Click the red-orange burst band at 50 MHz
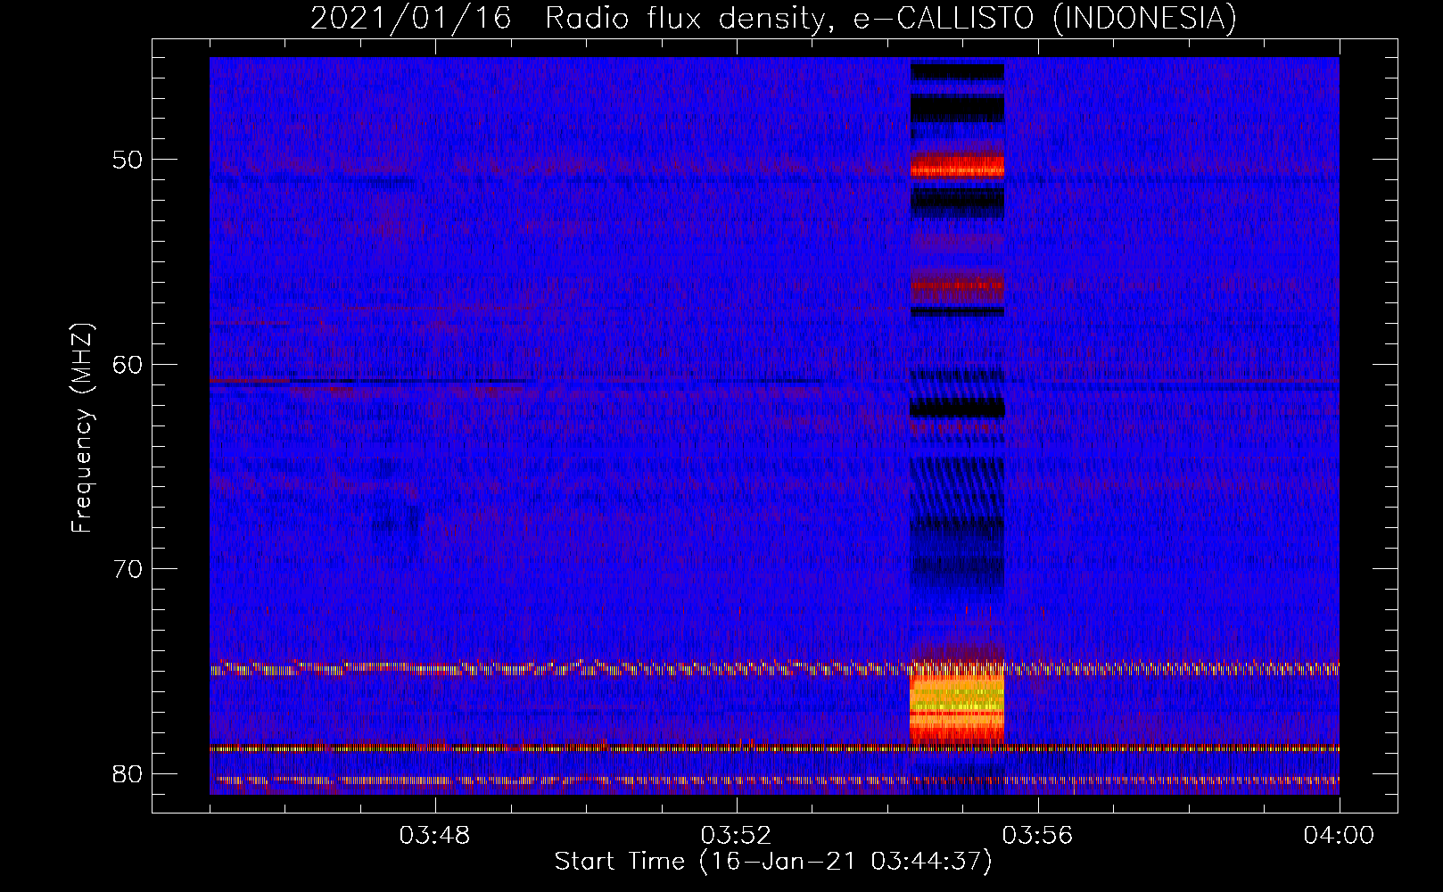Image resolution: width=1443 pixels, height=892 pixels. point(957,166)
